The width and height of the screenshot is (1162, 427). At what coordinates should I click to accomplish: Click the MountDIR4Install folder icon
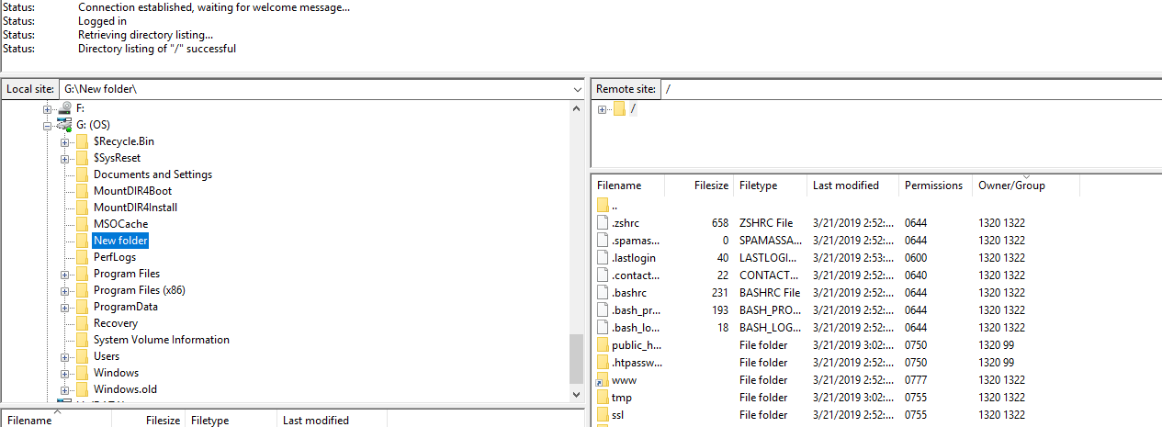click(x=82, y=208)
